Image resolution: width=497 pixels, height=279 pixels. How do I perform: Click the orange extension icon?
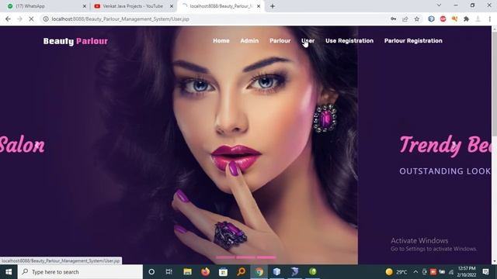click(454, 19)
